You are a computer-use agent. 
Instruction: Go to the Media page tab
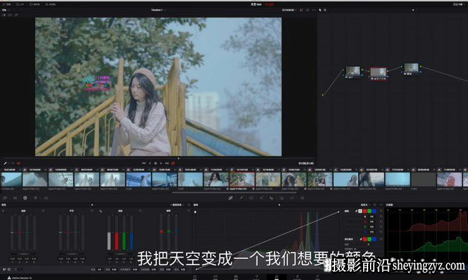[195, 277]
